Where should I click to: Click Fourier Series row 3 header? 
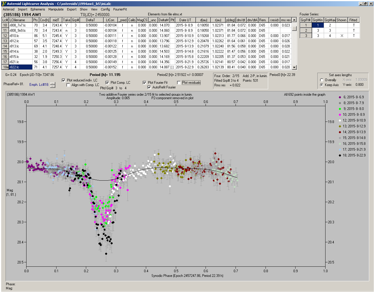click(x=306, y=36)
